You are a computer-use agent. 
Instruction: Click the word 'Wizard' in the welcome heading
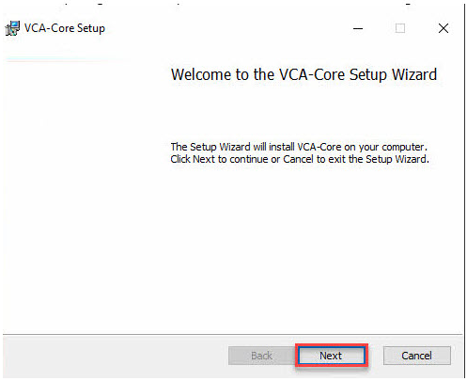414,75
